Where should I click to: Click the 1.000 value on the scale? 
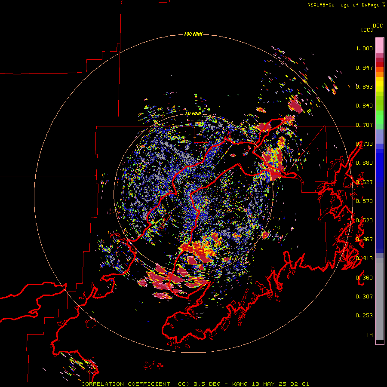point(364,48)
